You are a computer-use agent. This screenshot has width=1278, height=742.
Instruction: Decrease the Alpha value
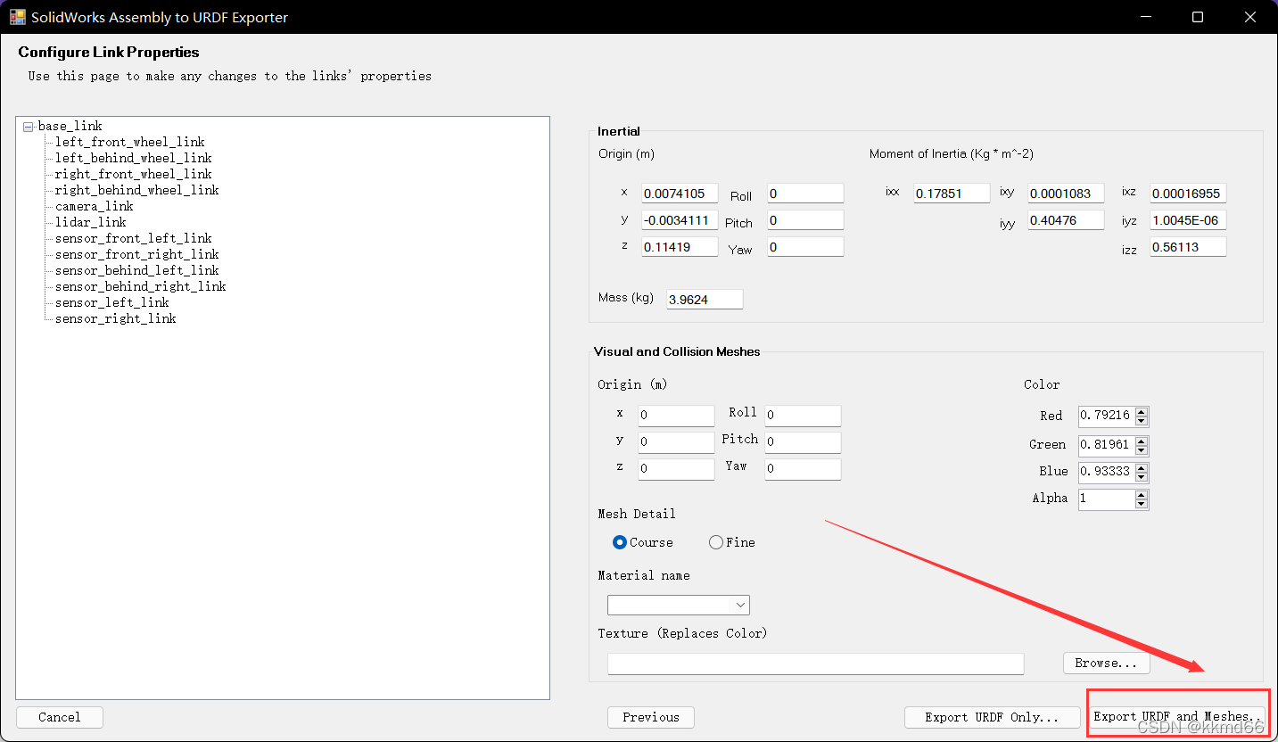point(1142,504)
